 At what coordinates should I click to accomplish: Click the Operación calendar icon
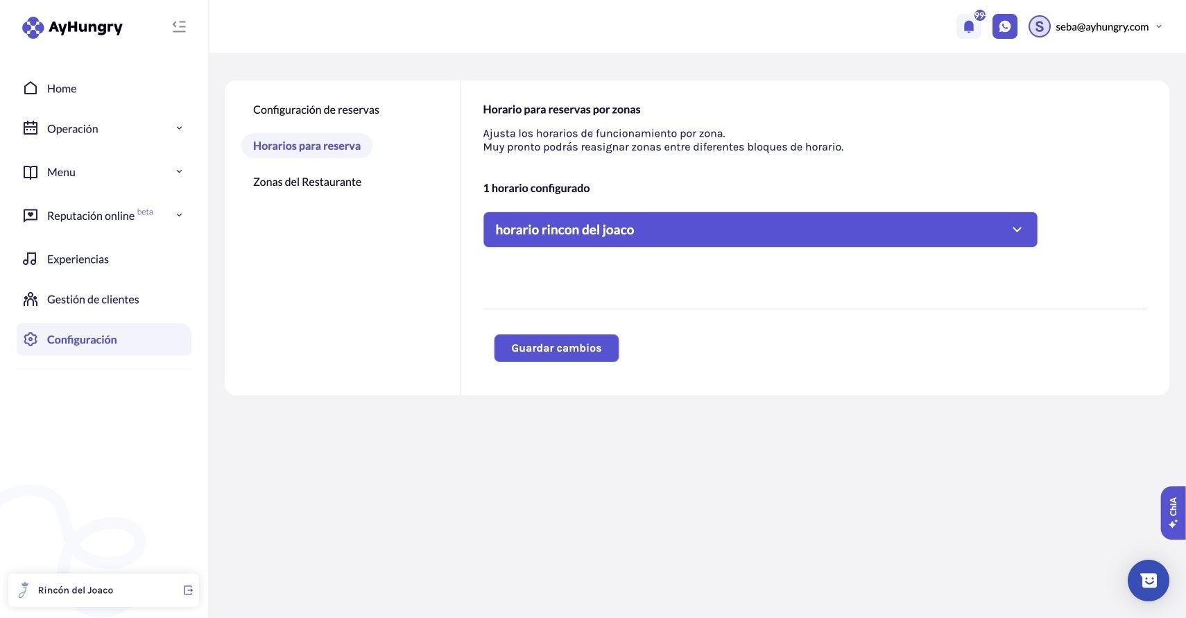click(x=31, y=128)
